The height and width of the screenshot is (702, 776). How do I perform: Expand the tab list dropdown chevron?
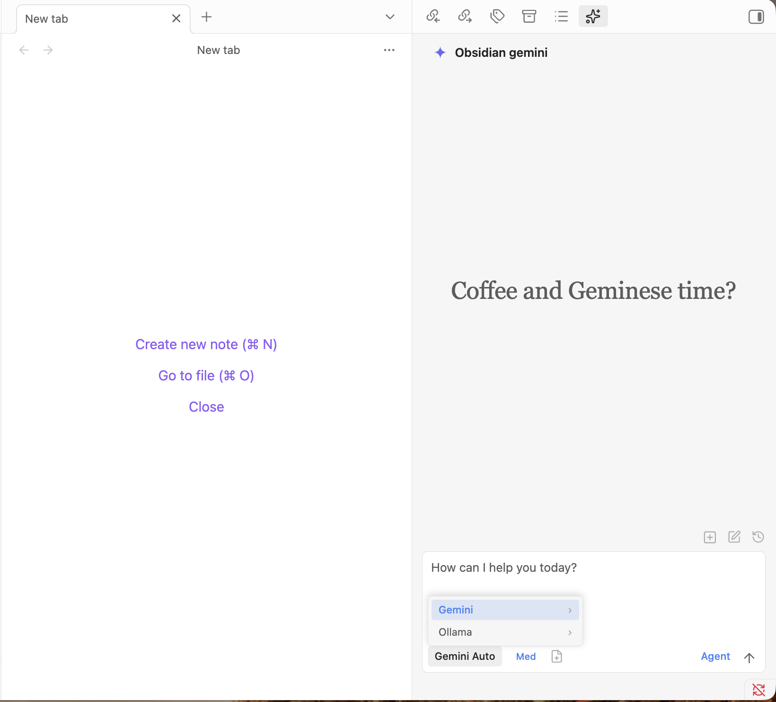click(x=390, y=17)
